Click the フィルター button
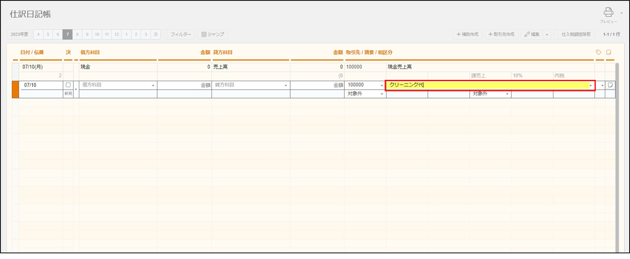Screen dimensions: 630x259 (x=181, y=34)
